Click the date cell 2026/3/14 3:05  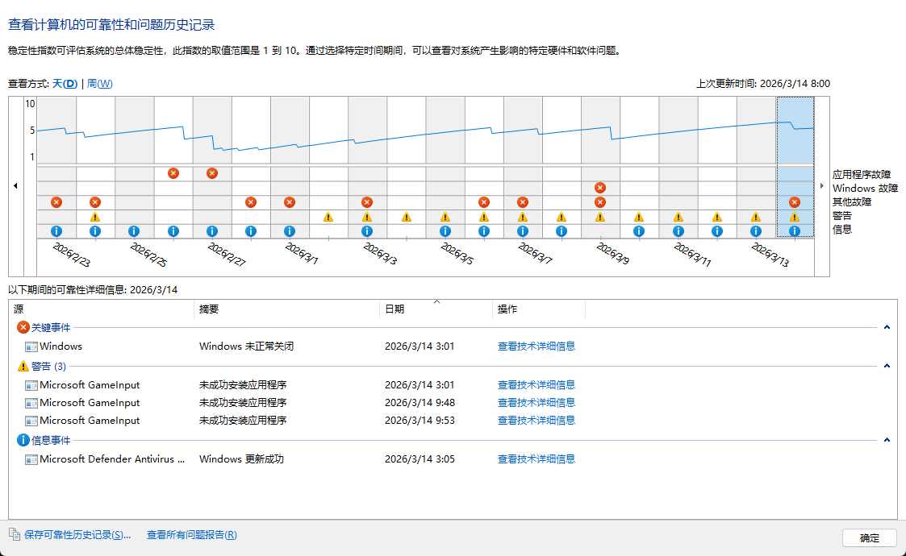pyautogui.click(x=420, y=459)
